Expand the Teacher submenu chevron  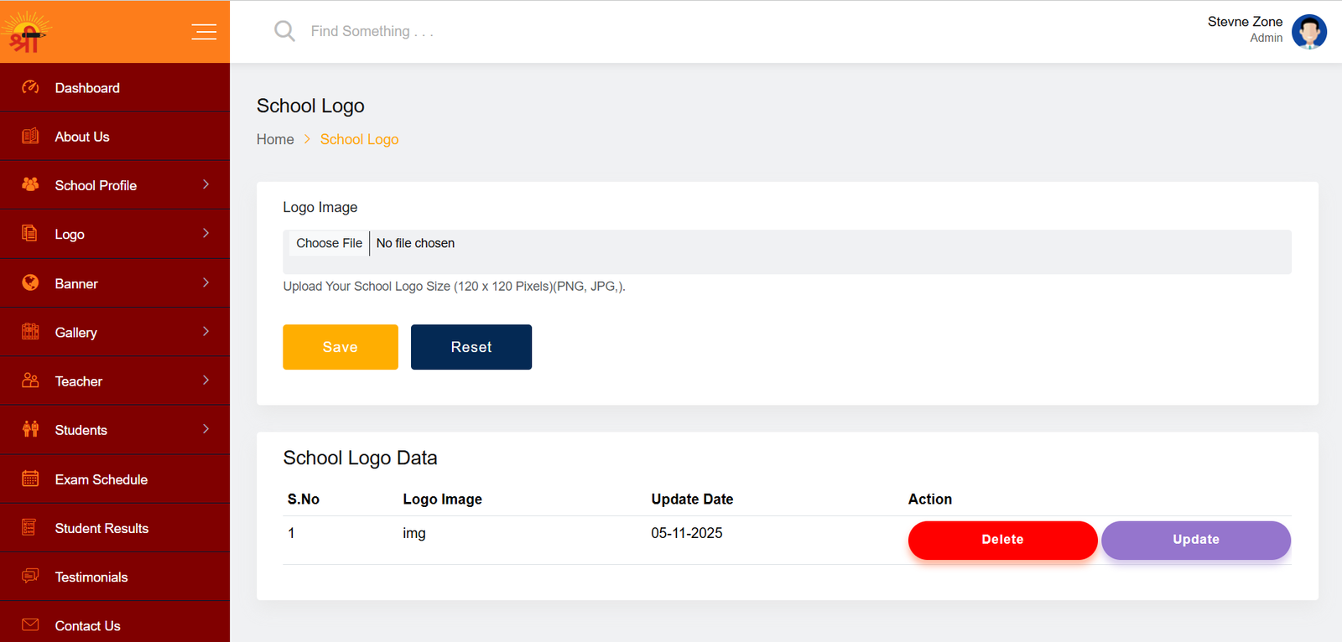(205, 381)
